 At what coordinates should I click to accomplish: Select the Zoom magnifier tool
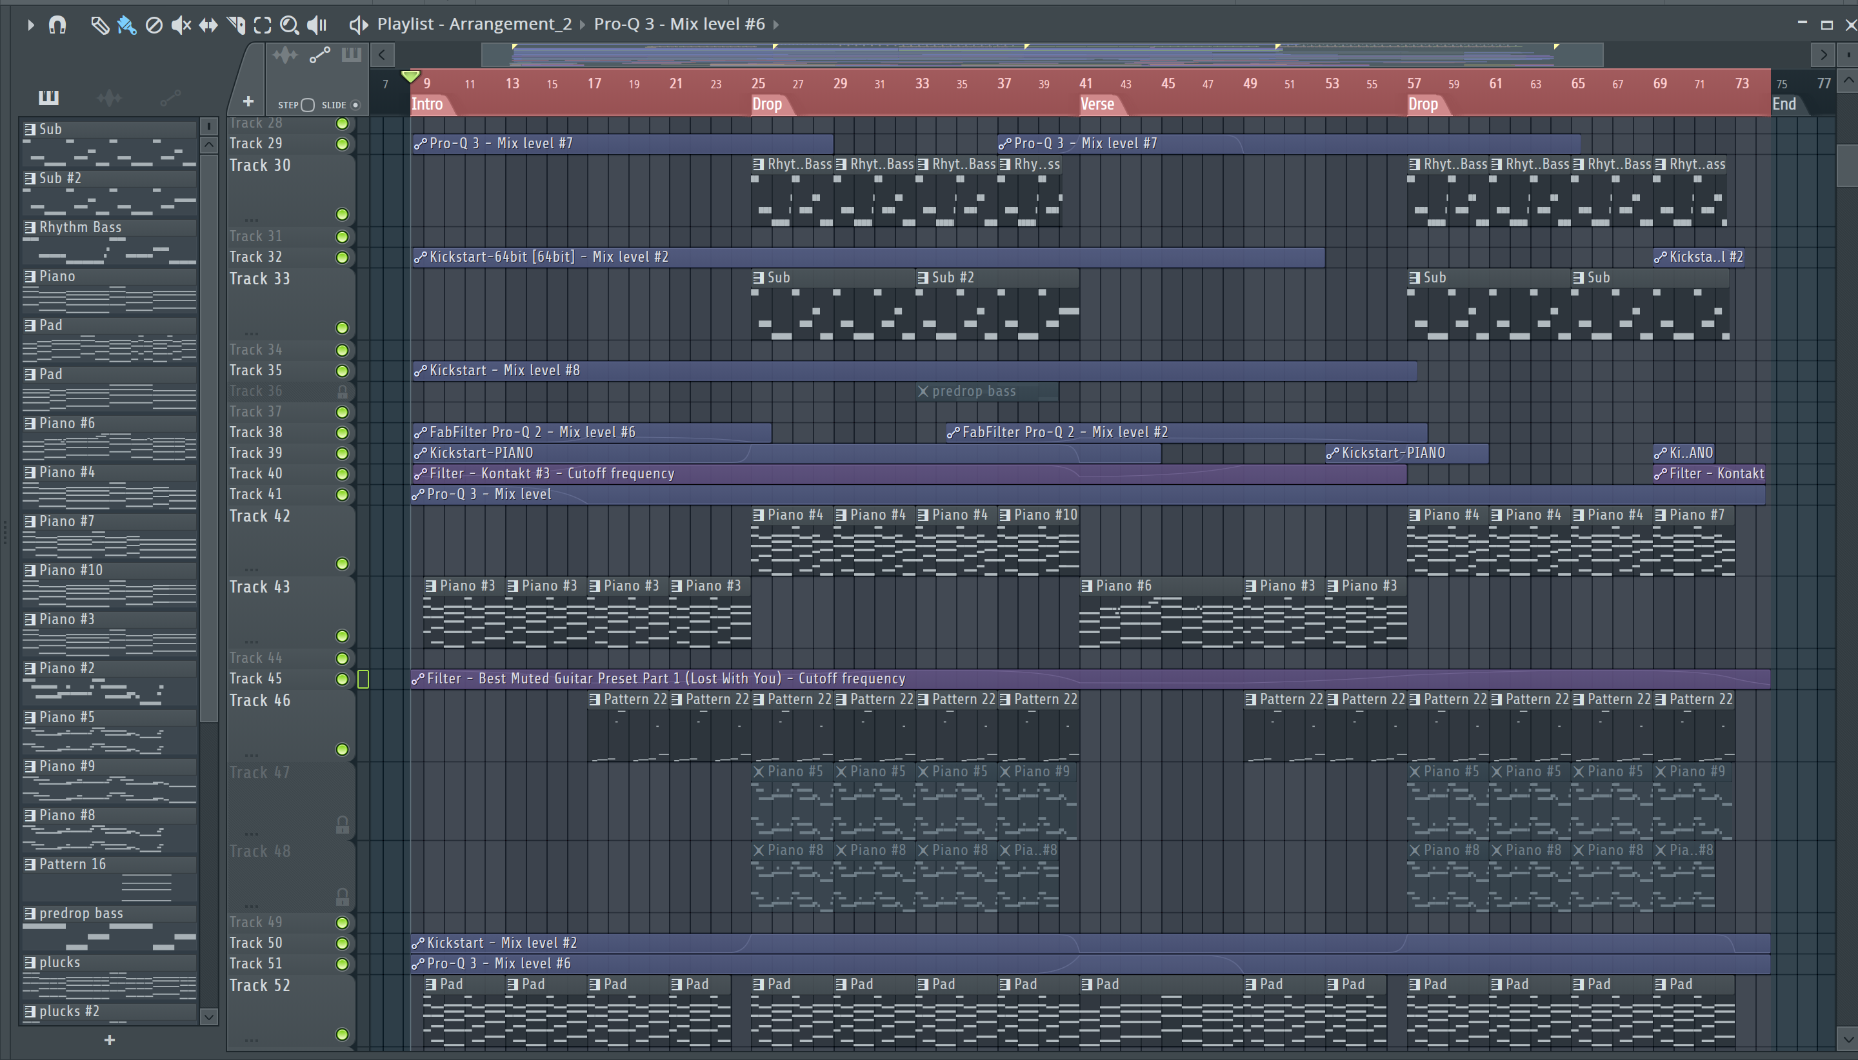pos(289,26)
